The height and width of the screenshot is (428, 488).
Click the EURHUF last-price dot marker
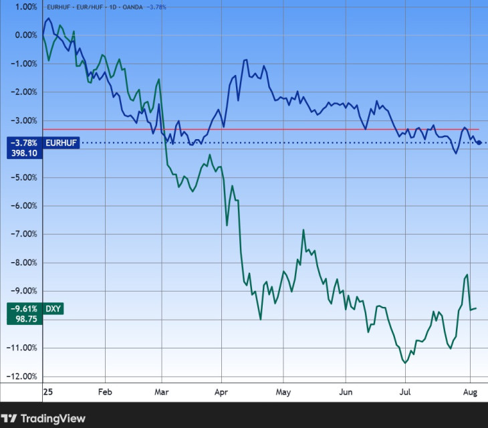pos(479,142)
